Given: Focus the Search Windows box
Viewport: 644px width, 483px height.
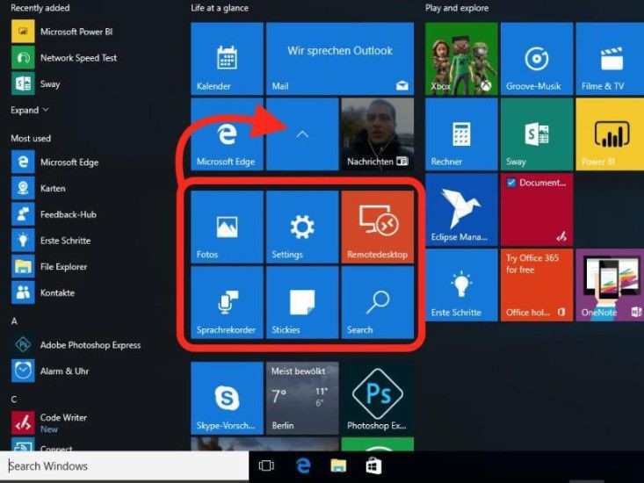Looking at the screenshot, I should coord(125,465).
